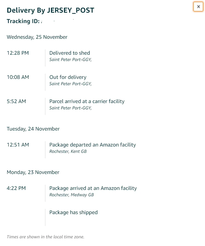Click the Rochester, Medway GB location
205x246 pixels.
point(71,195)
